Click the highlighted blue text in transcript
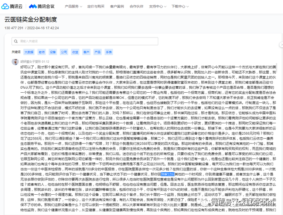This screenshot has height=215, width=283. pyautogui.click(x=168, y=174)
